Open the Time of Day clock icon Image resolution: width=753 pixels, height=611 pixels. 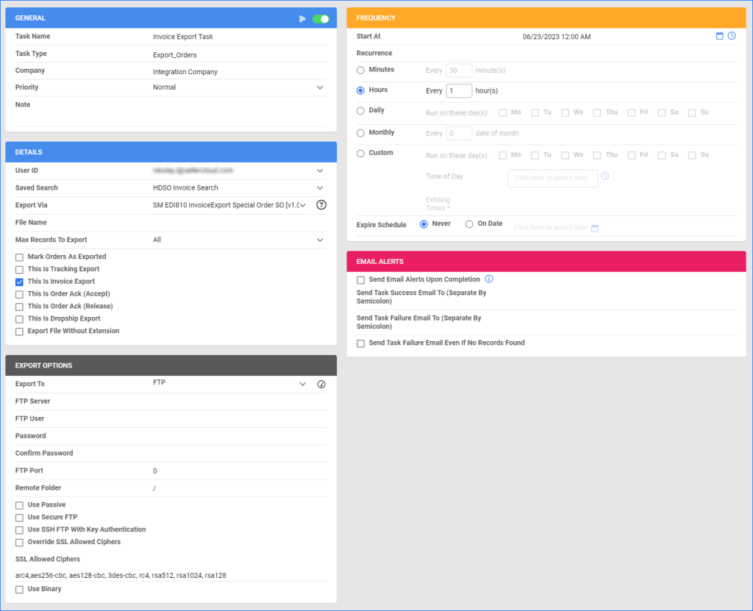[605, 176]
